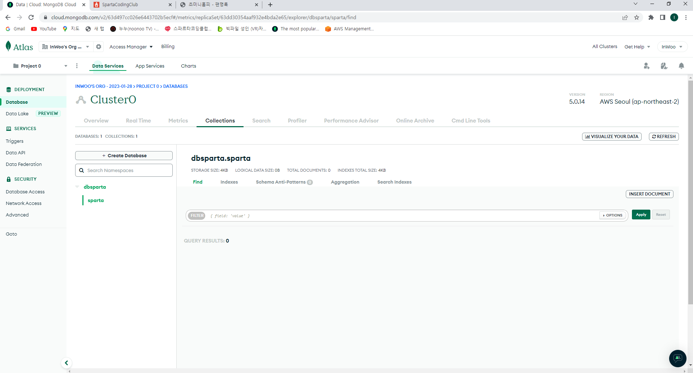The image size is (693, 373).
Task: Open the Profiler tab
Action: pos(297,121)
